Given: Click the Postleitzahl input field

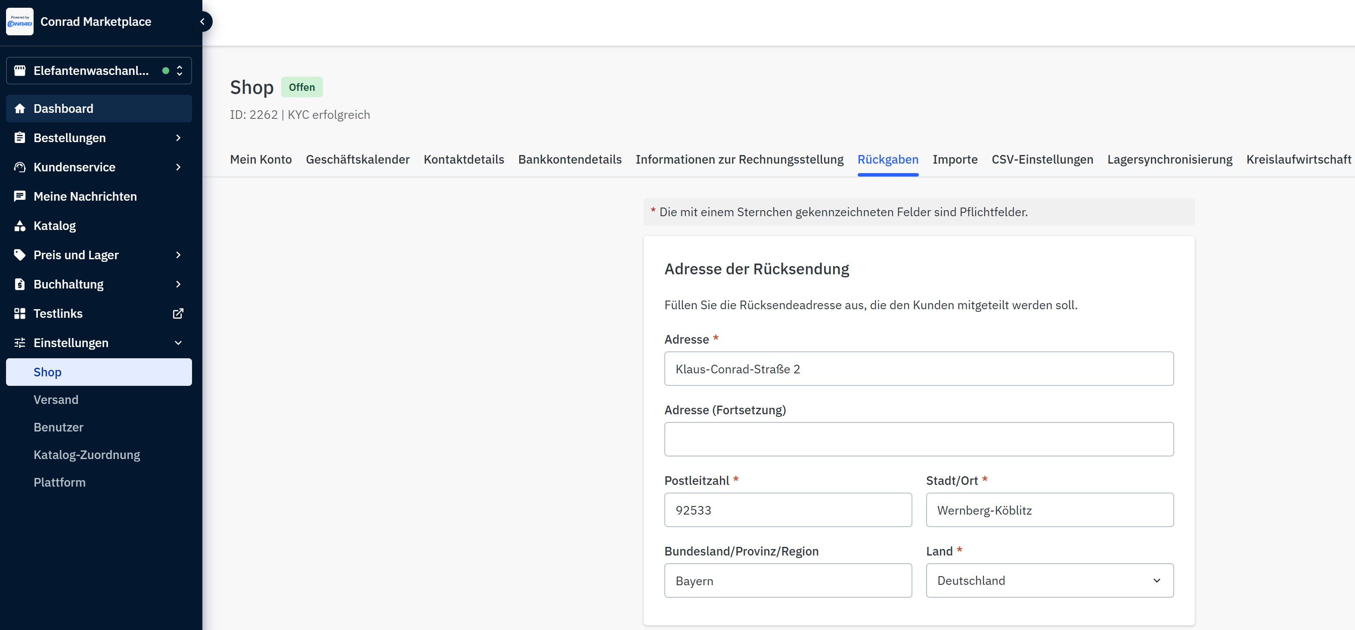Looking at the screenshot, I should pyautogui.click(x=788, y=510).
